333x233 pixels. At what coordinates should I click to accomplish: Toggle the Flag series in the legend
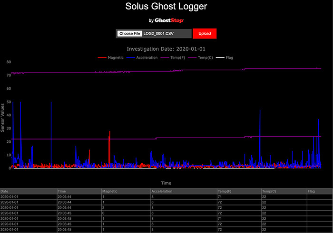coord(225,57)
